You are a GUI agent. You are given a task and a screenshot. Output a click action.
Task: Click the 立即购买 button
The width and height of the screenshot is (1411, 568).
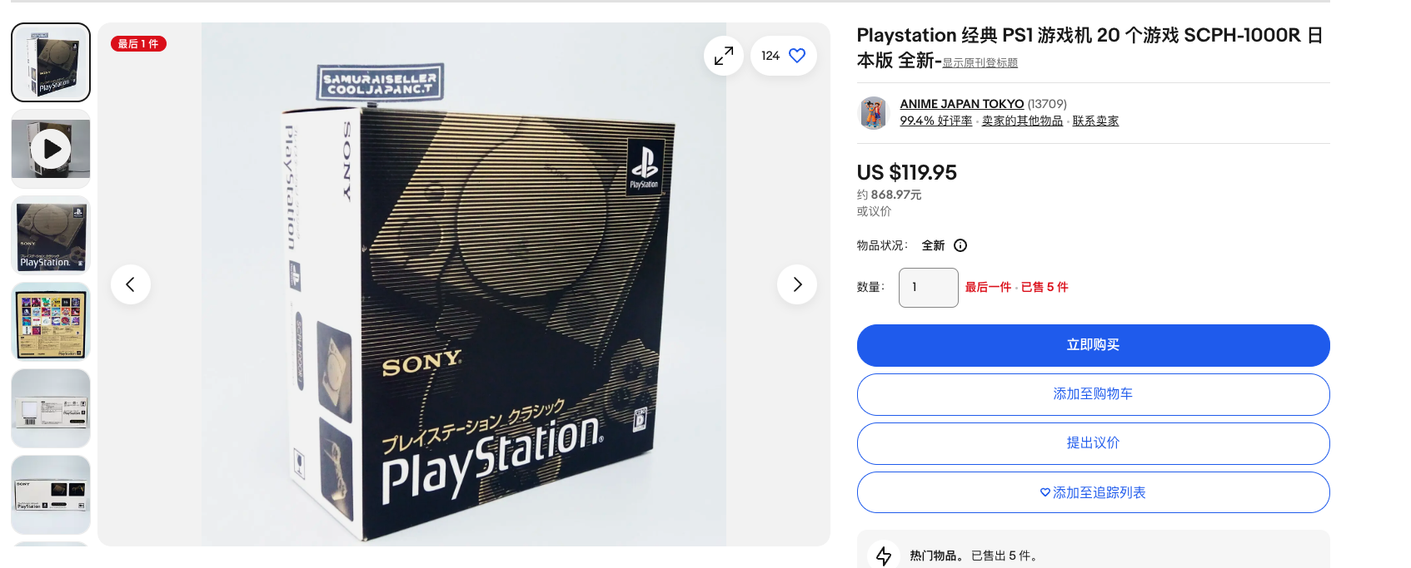point(1094,345)
